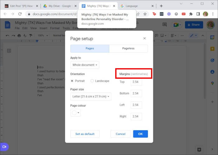Open the text alignment dropdown

(173, 36)
